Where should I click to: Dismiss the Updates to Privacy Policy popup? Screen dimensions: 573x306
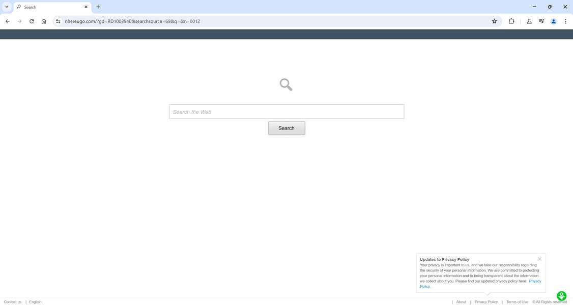pos(539,259)
